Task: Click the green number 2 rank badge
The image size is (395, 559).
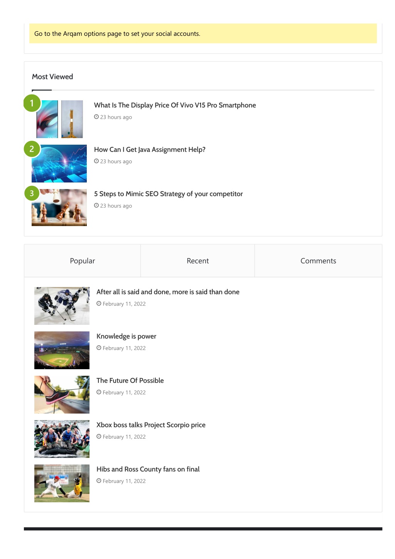Action: pyautogui.click(x=32, y=149)
